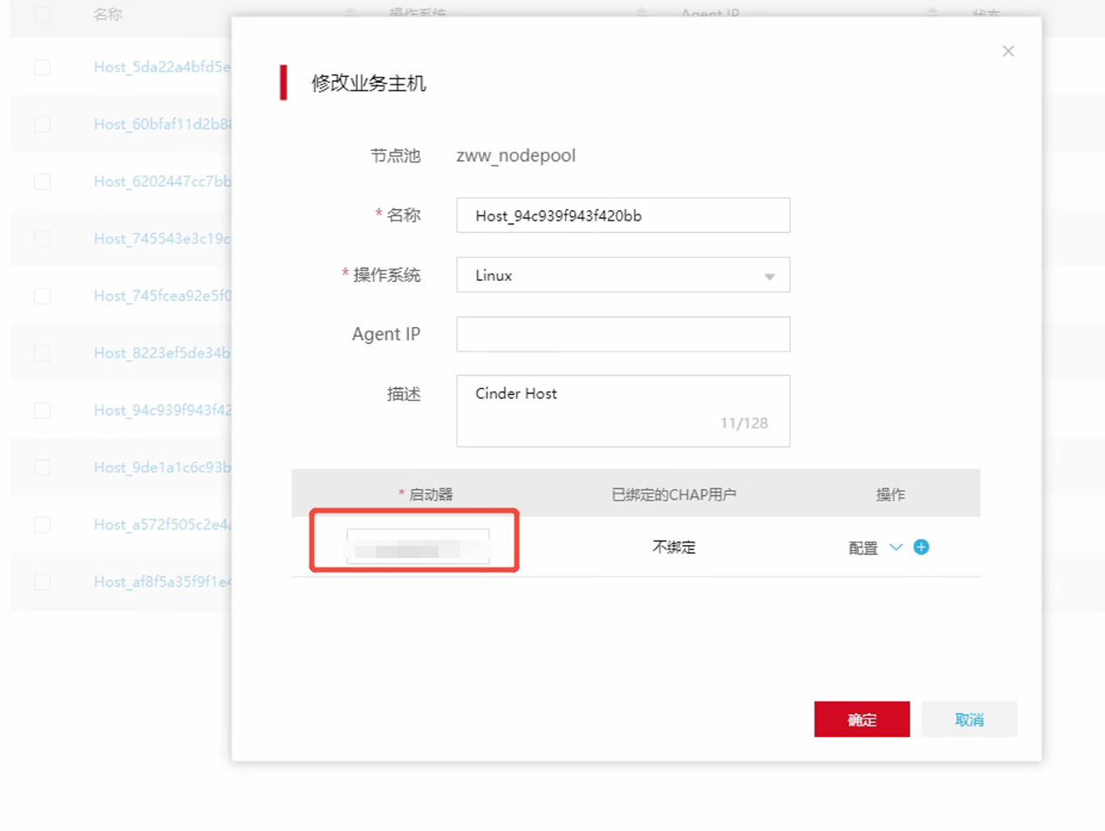The image size is (1105, 831).
Task: Click sort icon of 操作系统 column
Action: [641, 13]
